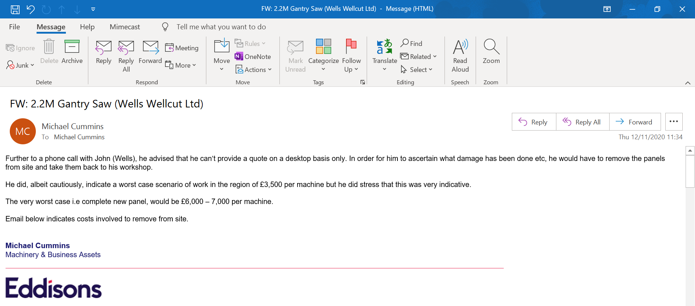Click the Undo arrow icon
Viewport: 695px width, 306px height.
coord(31,9)
